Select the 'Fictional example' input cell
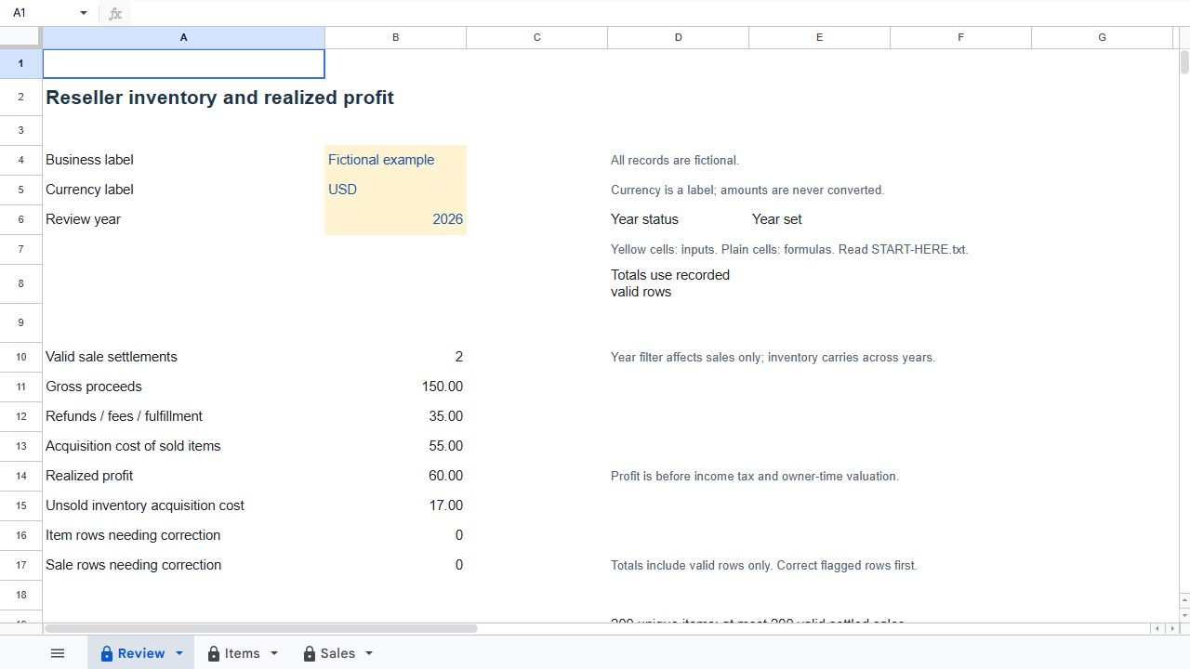Image resolution: width=1190 pixels, height=669 pixels. [395, 160]
